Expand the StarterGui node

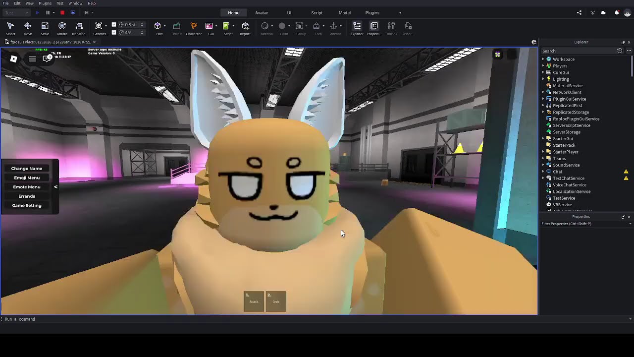click(543, 138)
